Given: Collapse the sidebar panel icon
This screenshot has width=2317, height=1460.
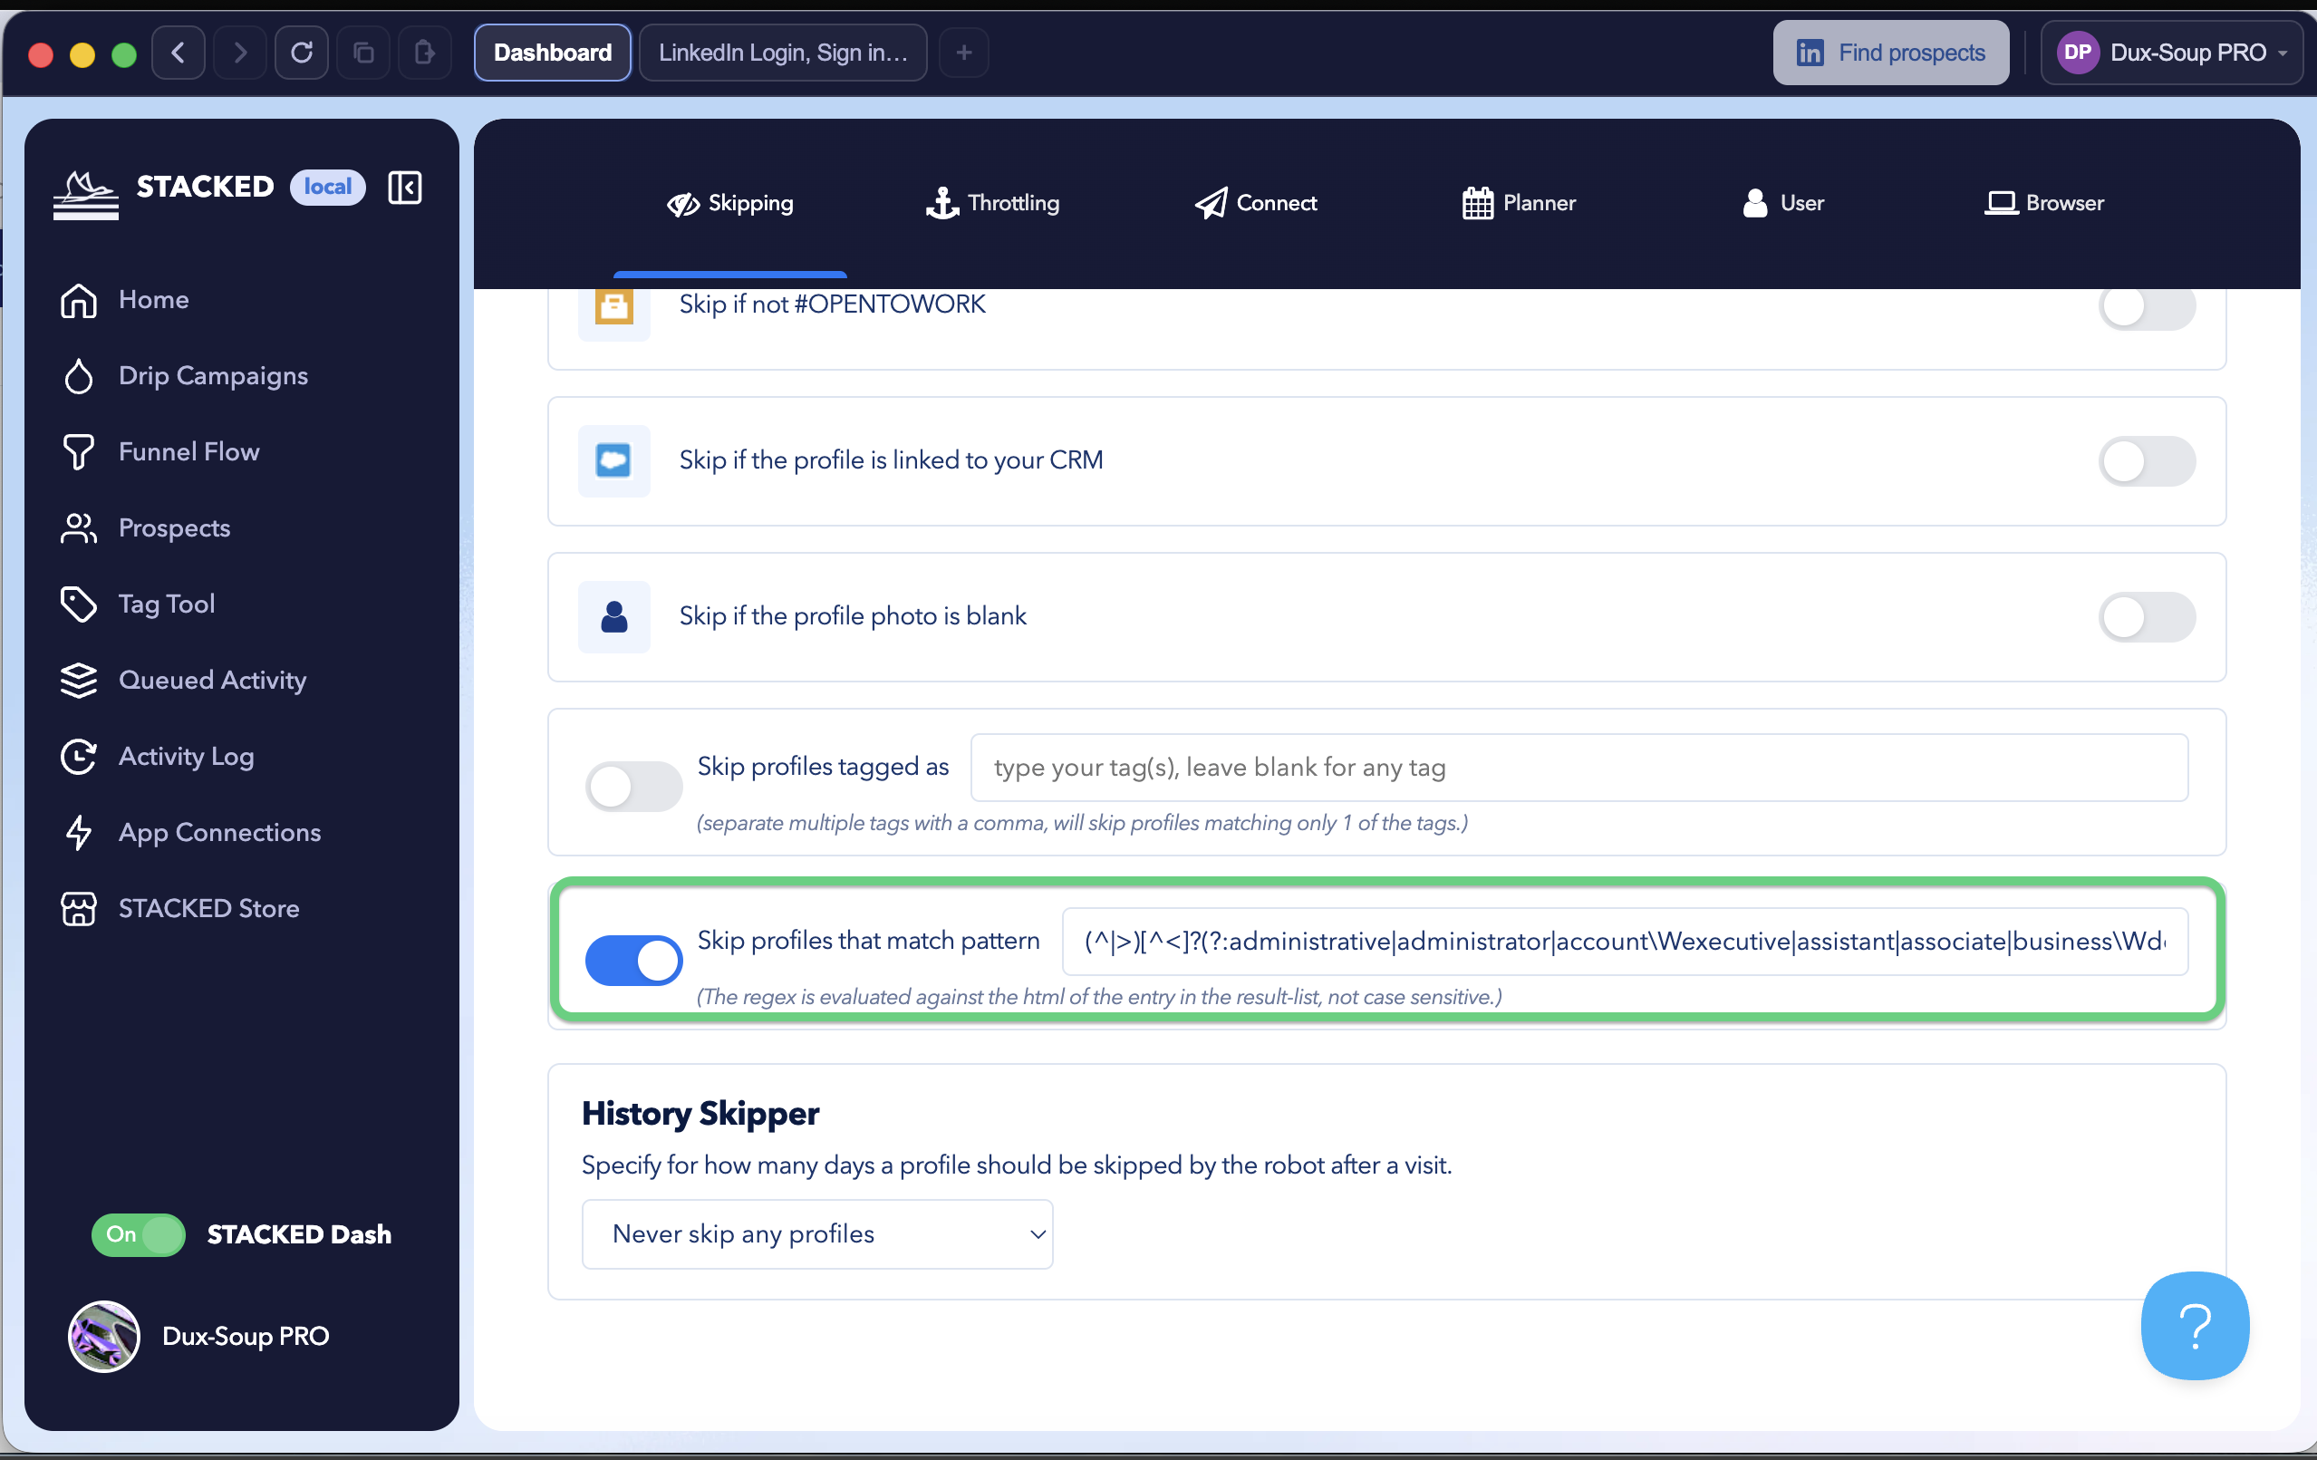Looking at the screenshot, I should 405,187.
